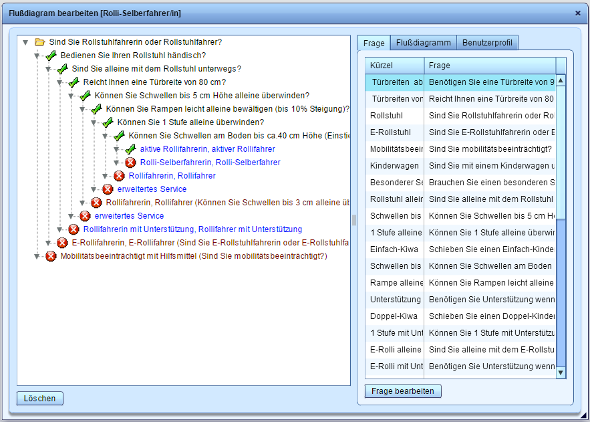Screen dimensions: 590x422
Task: Click table cell 'Benötigen Sie eine Türbreite von 9'
Action: [490, 82]
